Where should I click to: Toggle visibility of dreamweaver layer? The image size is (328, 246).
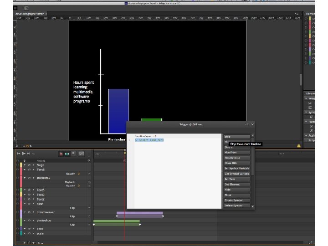[29, 212]
